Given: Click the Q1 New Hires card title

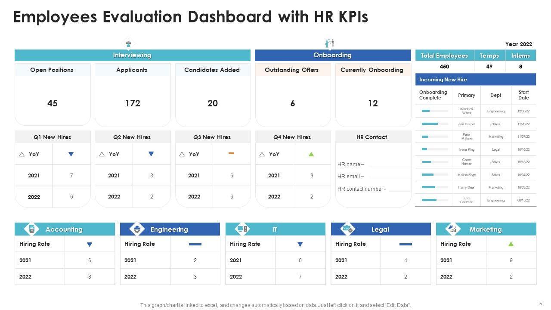Looking at the screenshot, I should [x=53, y=137].
